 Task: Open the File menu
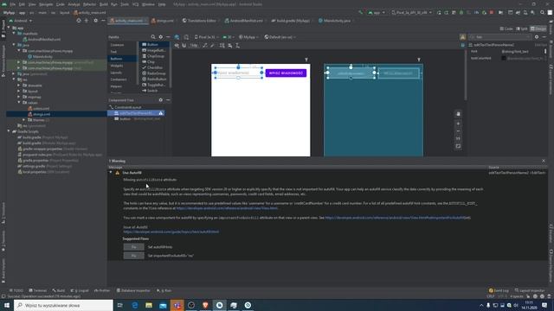(13, 4)
